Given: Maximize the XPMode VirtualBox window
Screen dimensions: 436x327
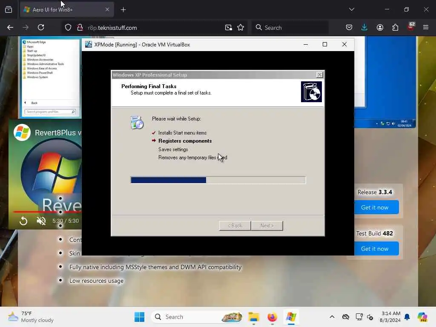Looking at the screenshot, I should (325, 44).
